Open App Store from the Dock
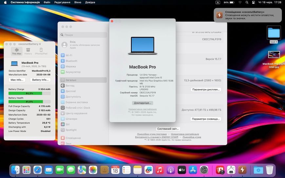This screenshot has width=285, height=178. 193,170
